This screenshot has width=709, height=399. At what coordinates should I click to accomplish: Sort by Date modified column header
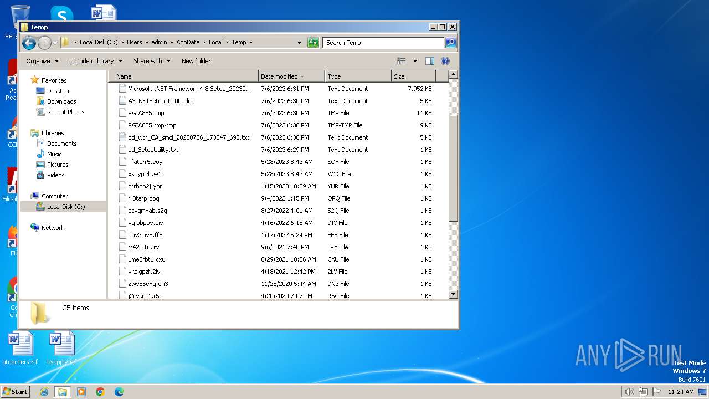click(x=291, y=76)
